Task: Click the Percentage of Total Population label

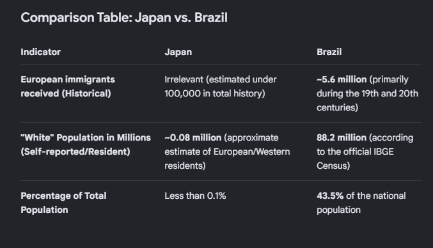Action: pyautogui.click(x=63, y=203)
